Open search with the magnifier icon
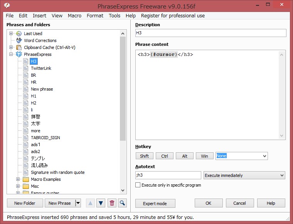 (122, 203)
